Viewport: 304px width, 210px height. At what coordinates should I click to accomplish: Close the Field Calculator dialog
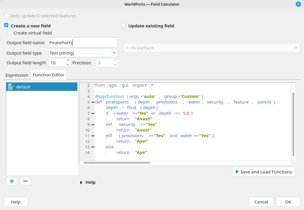[x=298, y=4]
